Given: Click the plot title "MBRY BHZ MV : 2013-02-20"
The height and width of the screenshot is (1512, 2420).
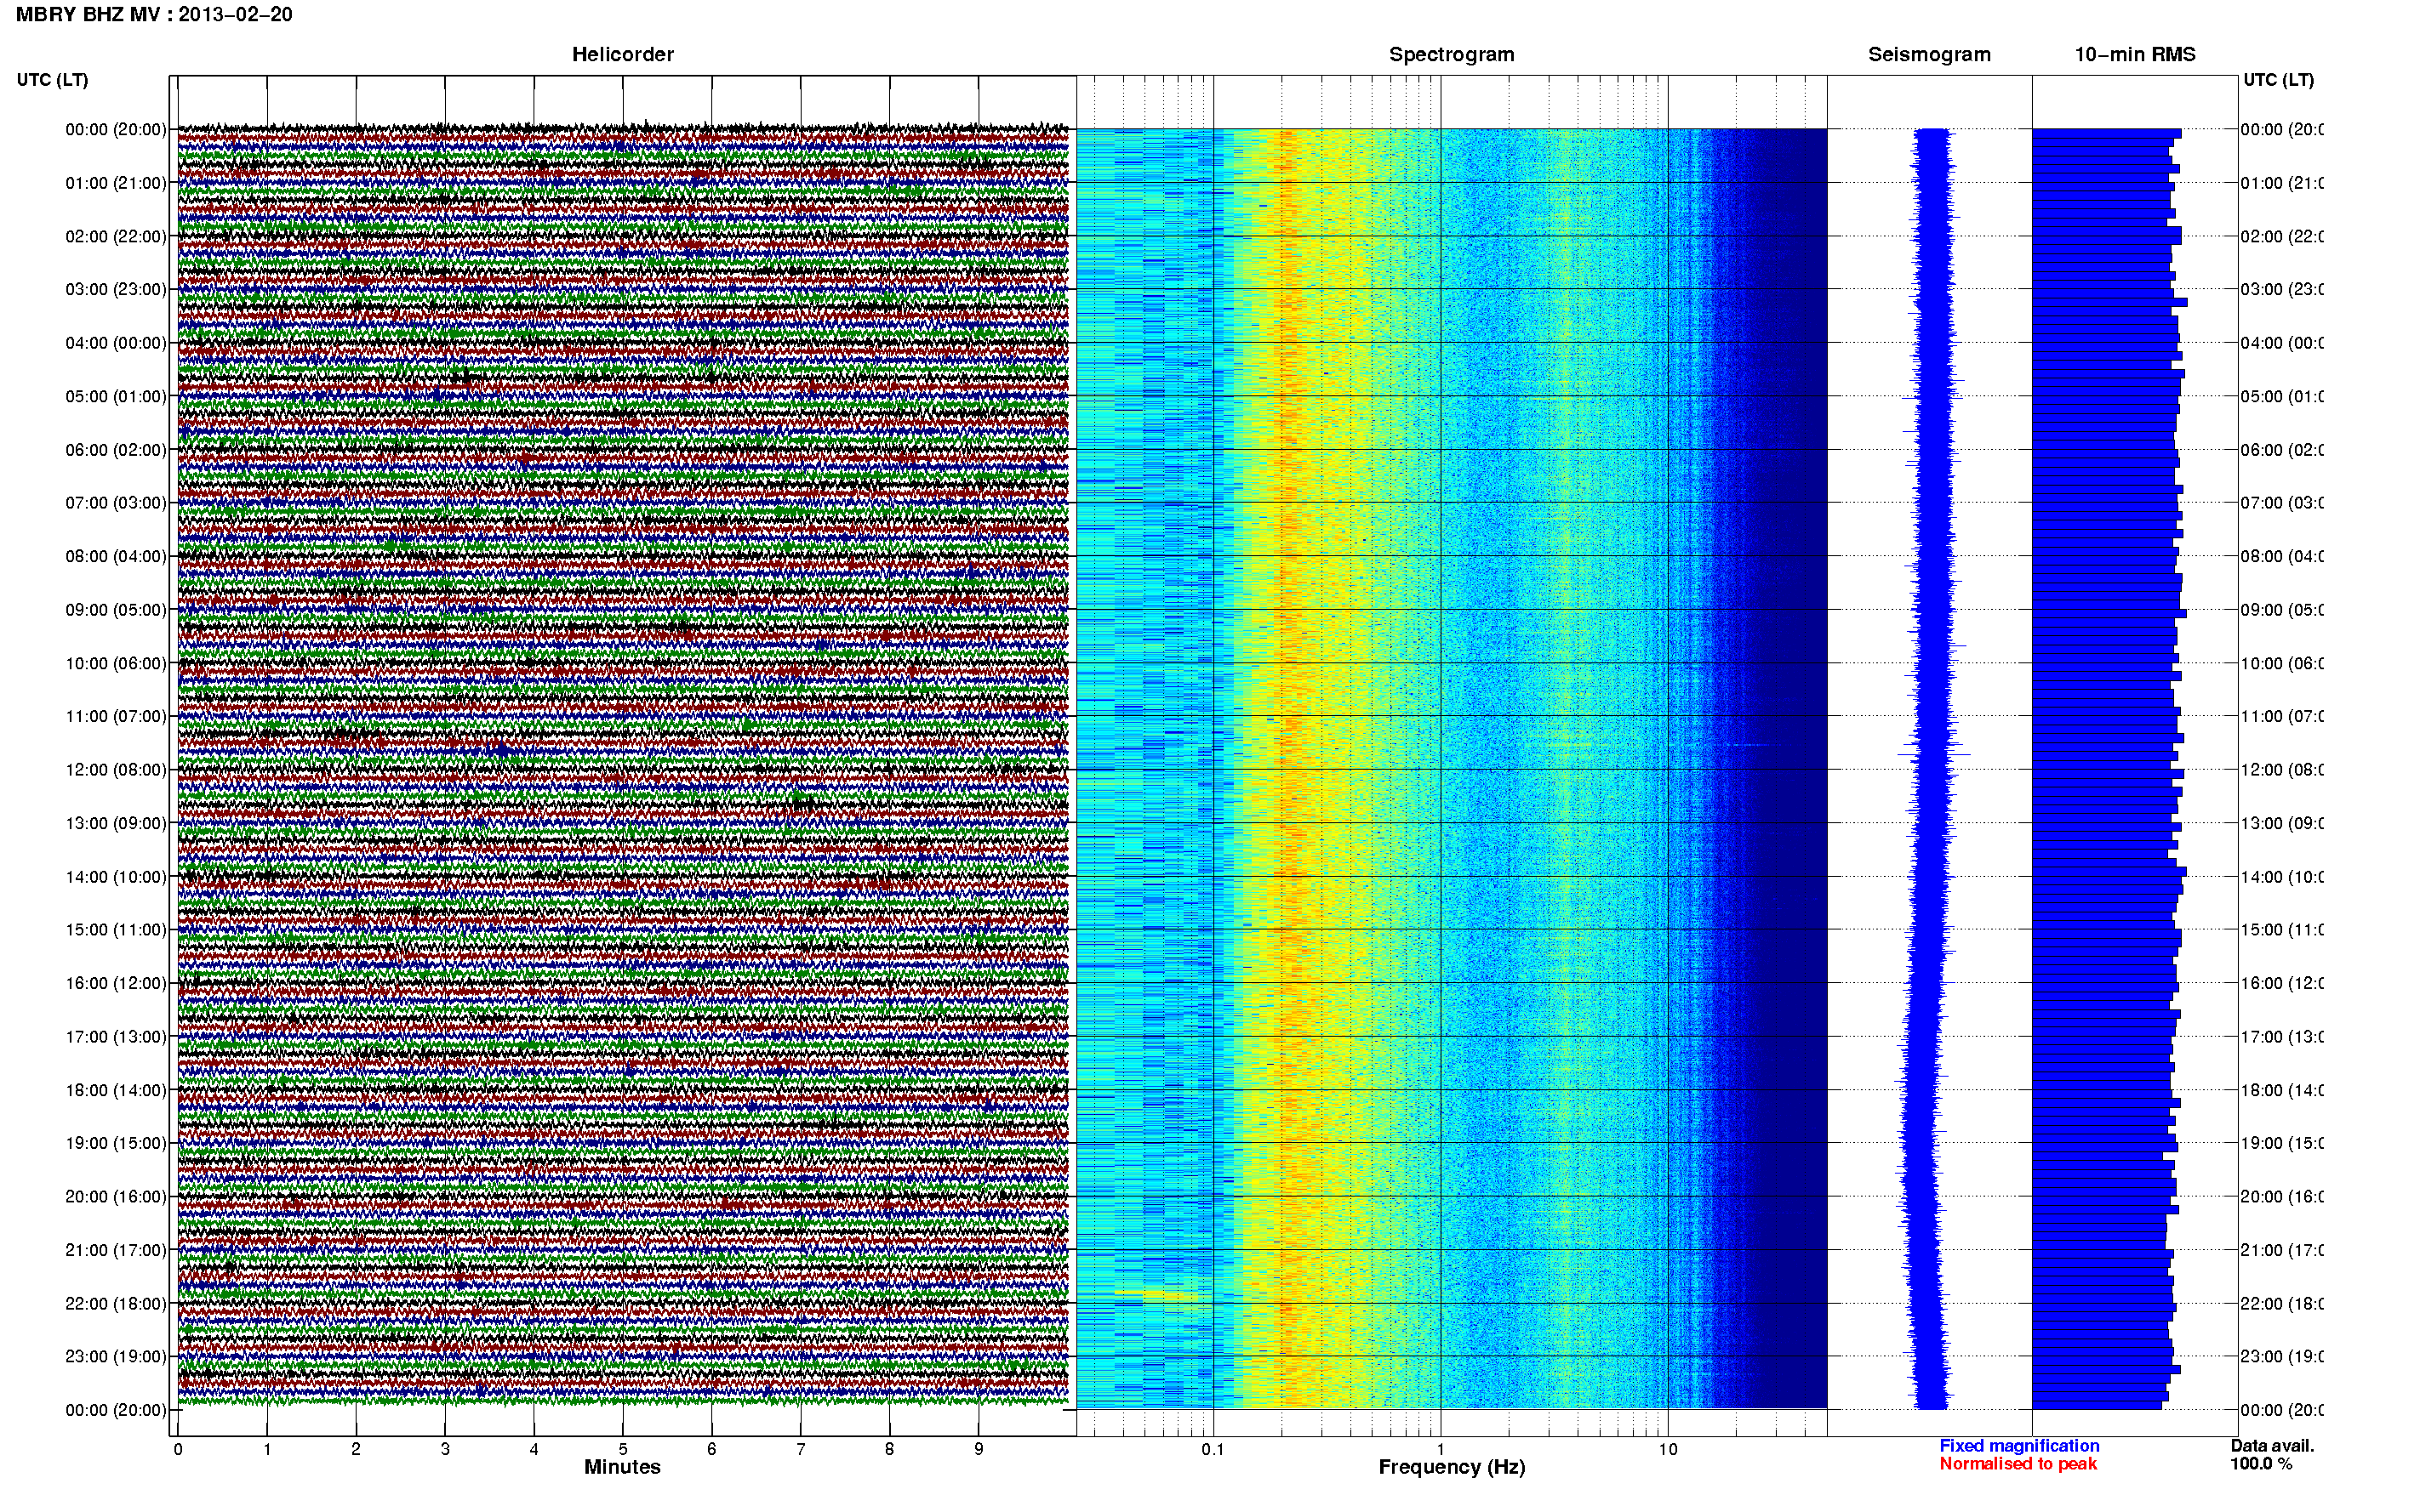Looking at the screenshot, I should pyautogui.click(x=154, y=14).
